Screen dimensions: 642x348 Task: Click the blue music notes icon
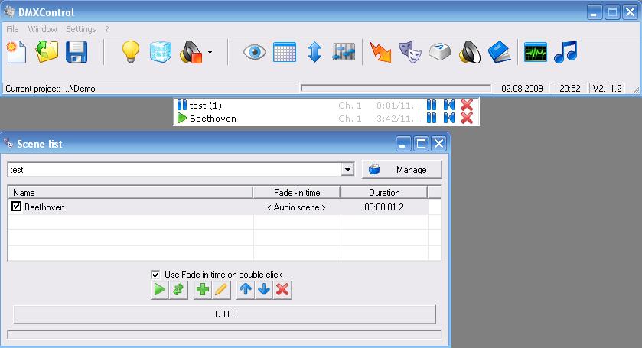pyautogui.click(x=565, y=52)
